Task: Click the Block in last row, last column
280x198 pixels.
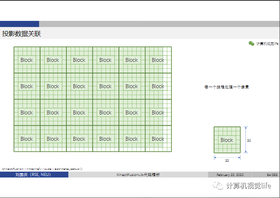Action: [158, 139]
